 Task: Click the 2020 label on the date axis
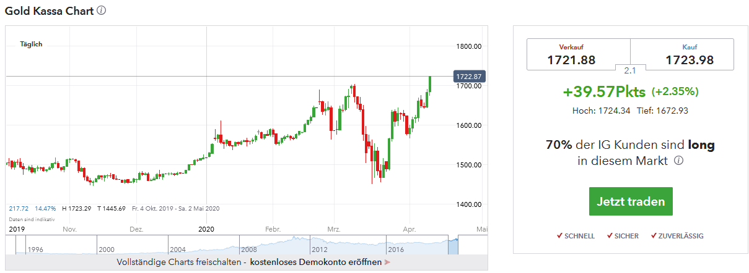pos(206,229)
